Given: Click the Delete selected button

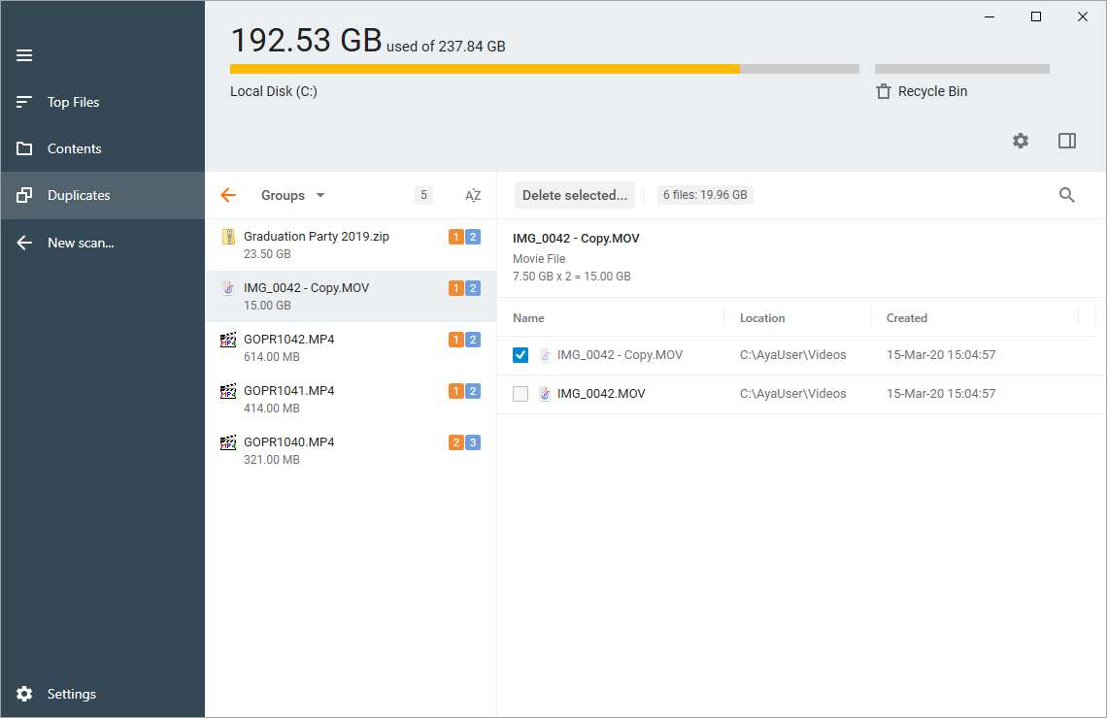Looking at the screenshot, I should click(x=575, y=195).
